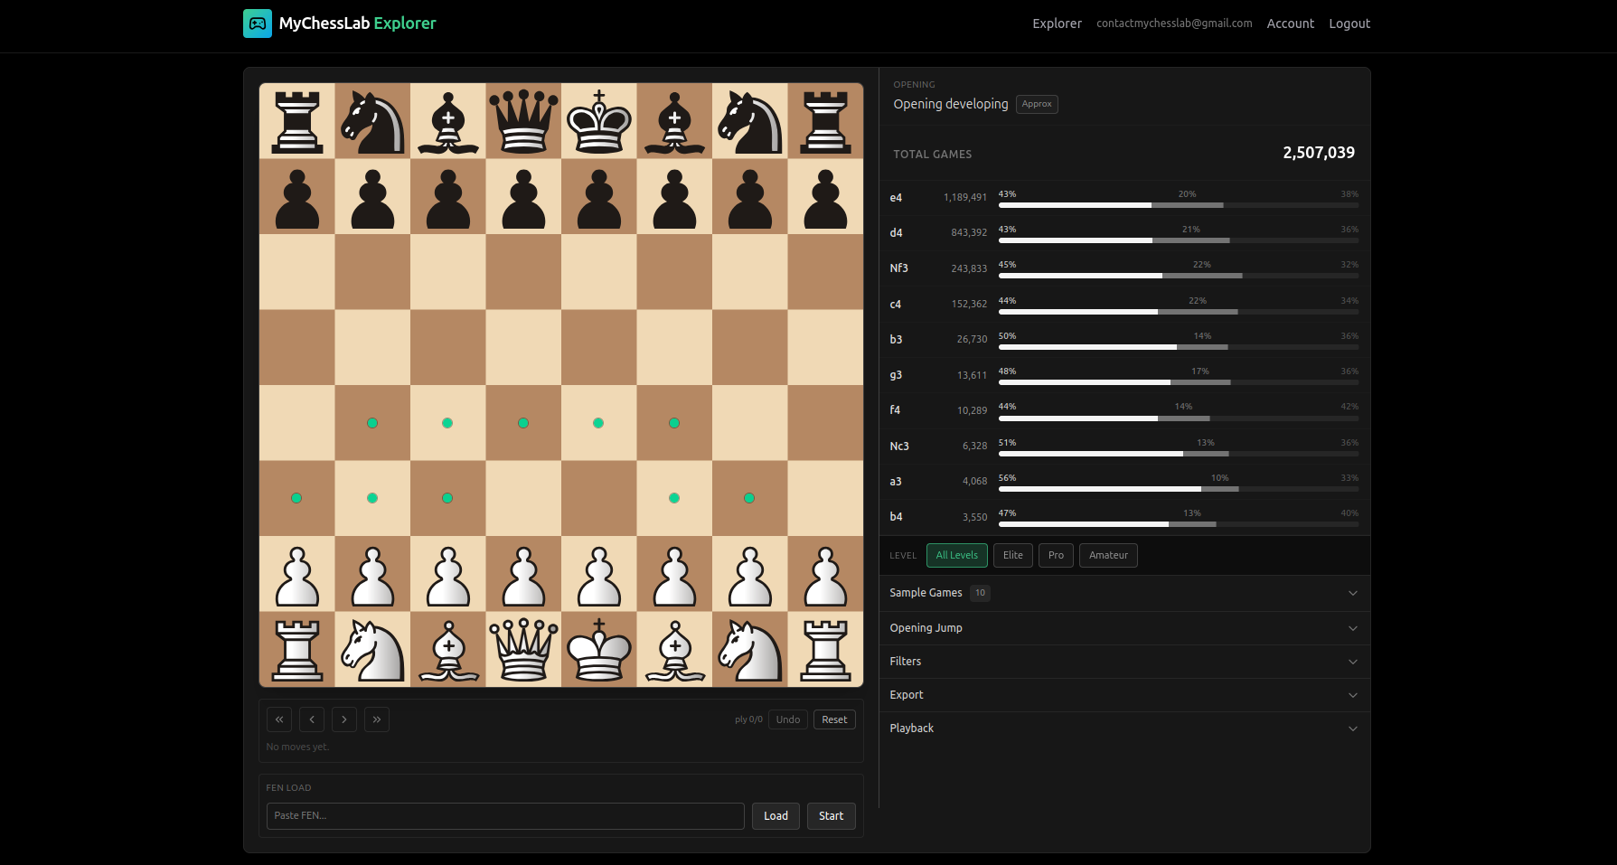Image resolution: width=1617 pixels, height=865 pixels.
Task: Focus the Paste FEN input field
Action: tap(505, 816)
